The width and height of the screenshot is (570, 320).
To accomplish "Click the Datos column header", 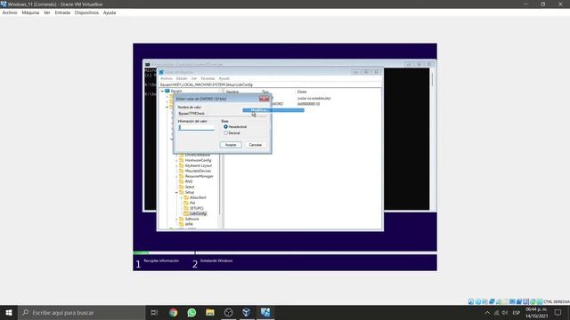I will coord(302,92).
